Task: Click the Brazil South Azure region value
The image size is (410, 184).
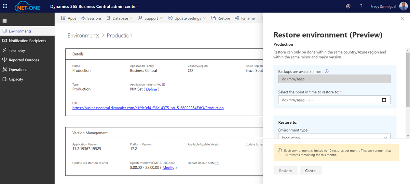Action: (254, 71)
